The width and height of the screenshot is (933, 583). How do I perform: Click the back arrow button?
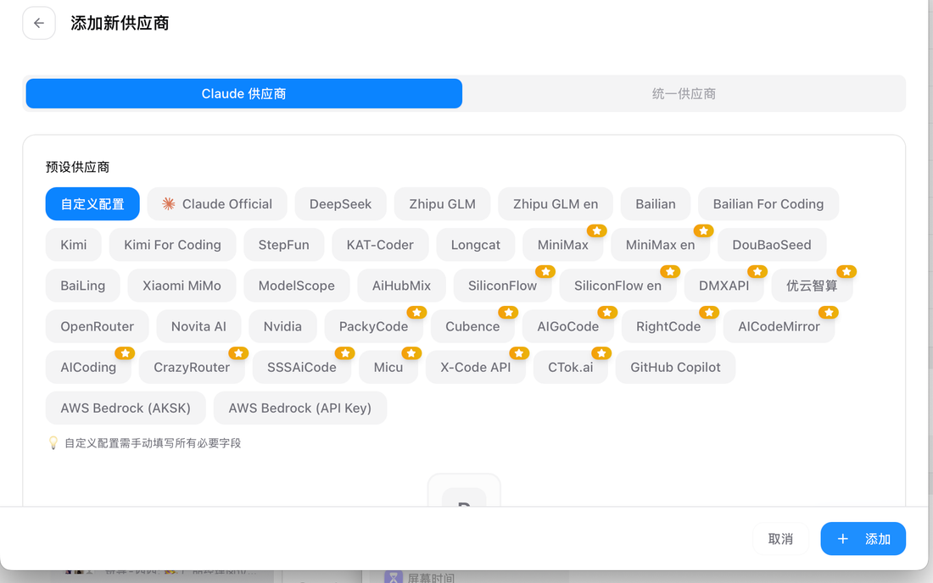pos(39,23)
